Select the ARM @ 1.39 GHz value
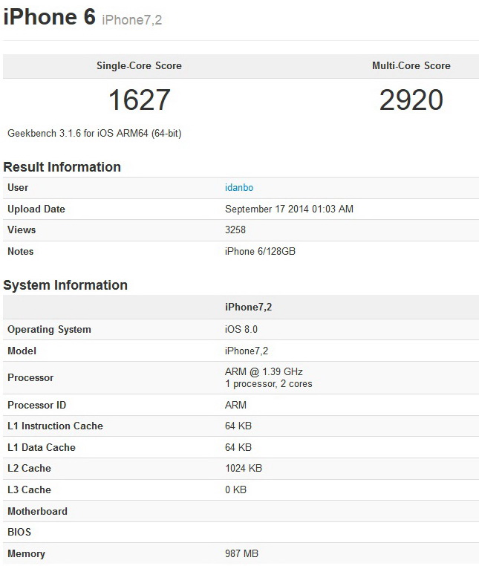 click(x=264, y=372)
